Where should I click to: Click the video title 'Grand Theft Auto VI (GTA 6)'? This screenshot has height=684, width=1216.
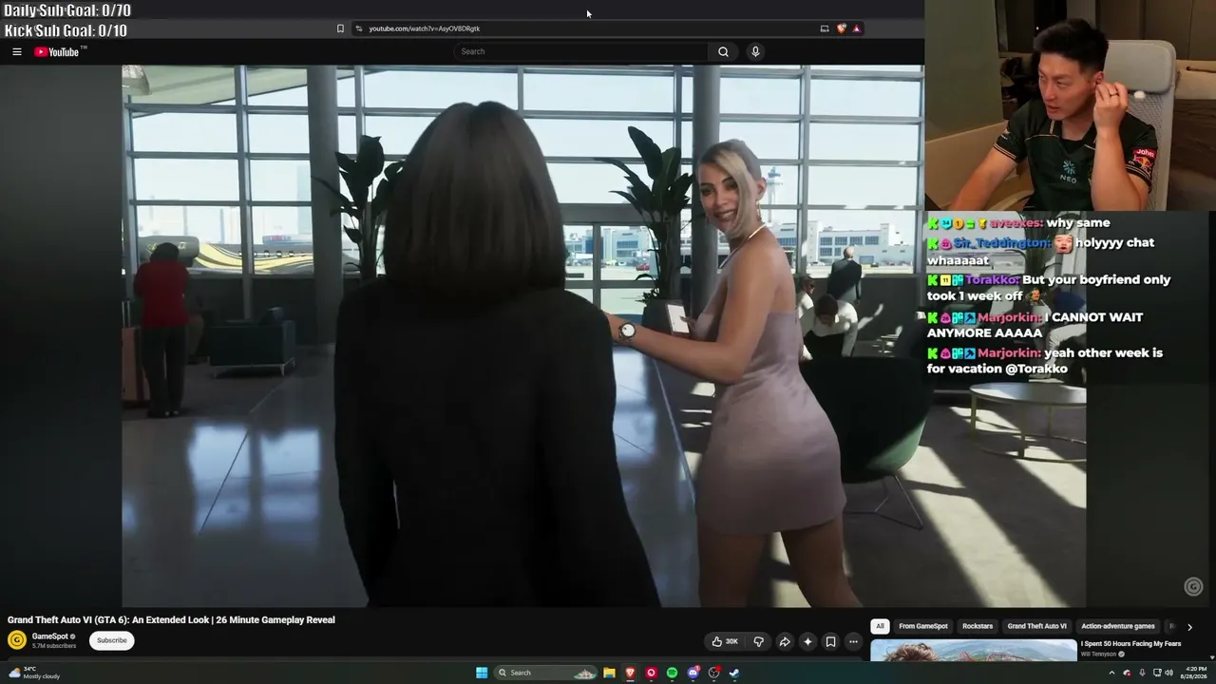pos(171,620)
